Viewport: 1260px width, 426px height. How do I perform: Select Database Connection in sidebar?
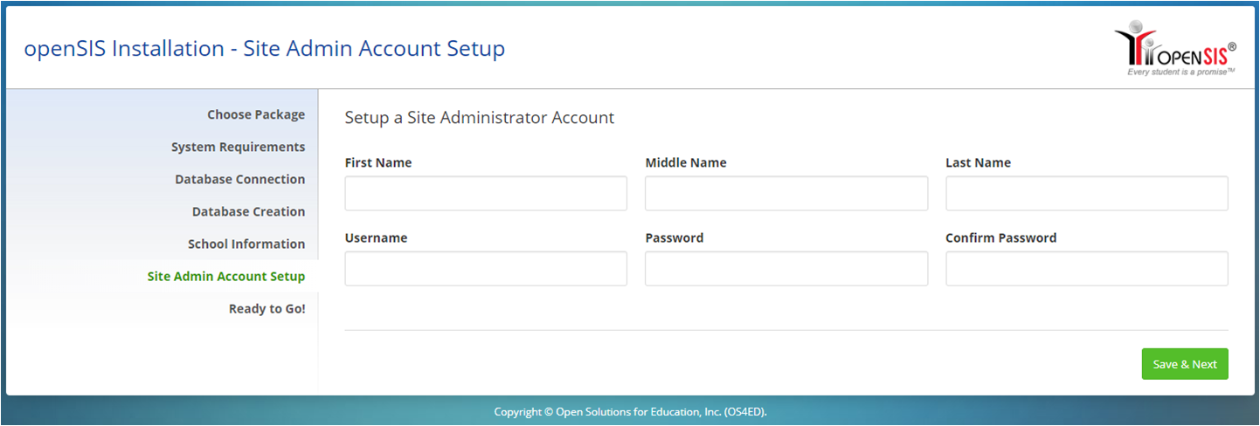click(240, 179)
